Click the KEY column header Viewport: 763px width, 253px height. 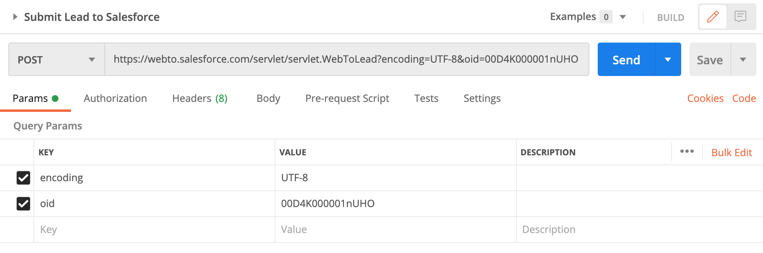46,152
